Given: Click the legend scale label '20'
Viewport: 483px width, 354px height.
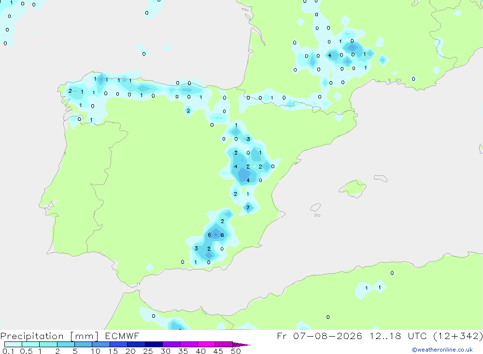Looking at the screenshot, I should (x=130, y=351).
